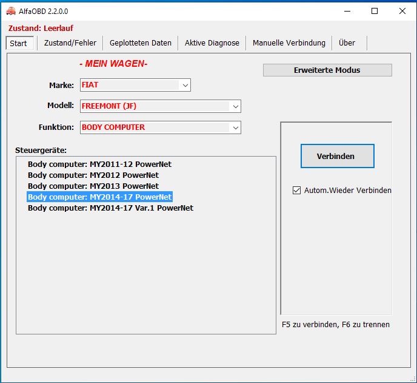This screenshot has height=383, width=417.
Task: Pick Body computer: MY2013 PowerNet from list
Action: click(93, 186)
